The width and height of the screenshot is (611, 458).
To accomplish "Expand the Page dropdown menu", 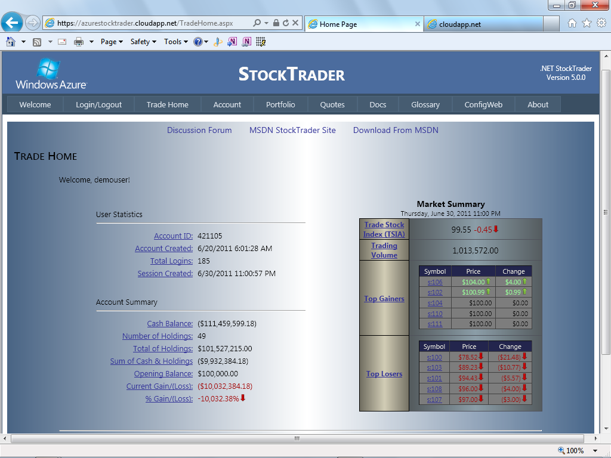I will 112,42.
